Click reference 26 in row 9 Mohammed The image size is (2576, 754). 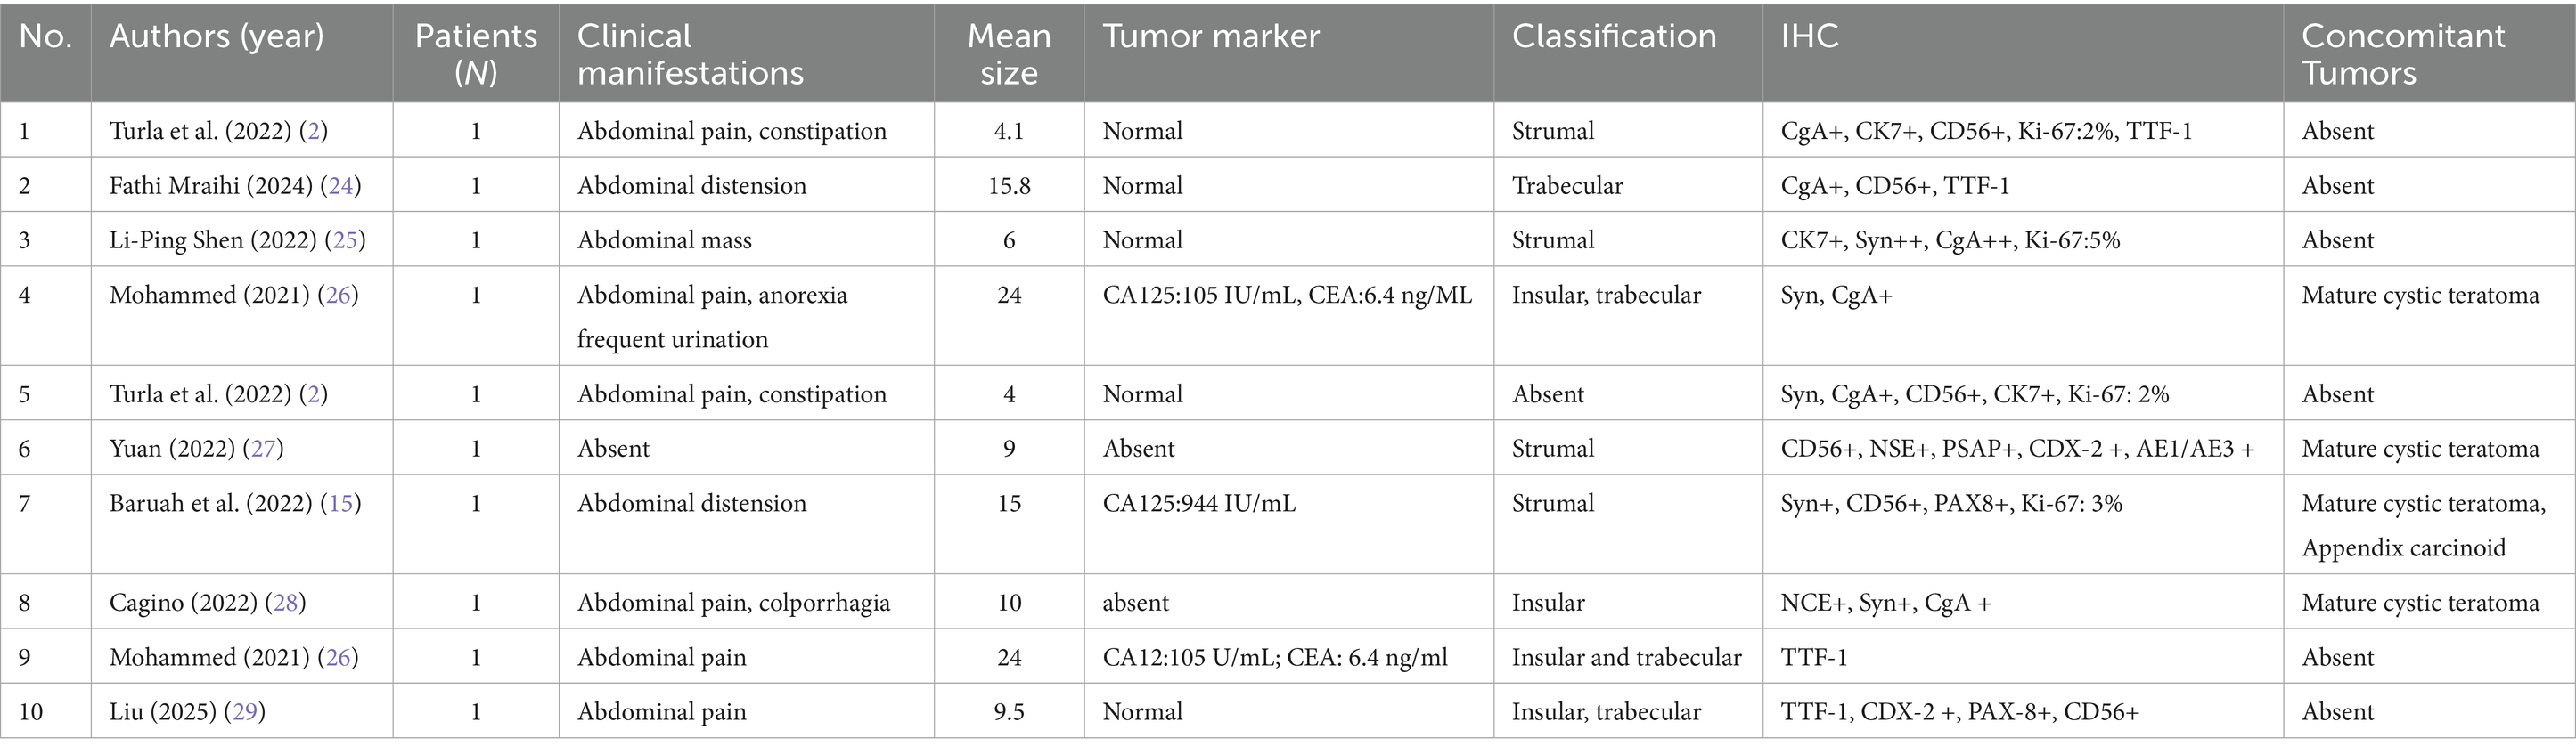(338, 658)
